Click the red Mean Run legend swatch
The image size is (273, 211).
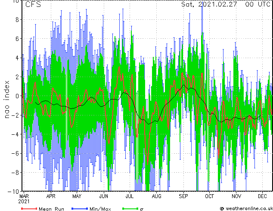pyautogui.click(x=29, y=208)
